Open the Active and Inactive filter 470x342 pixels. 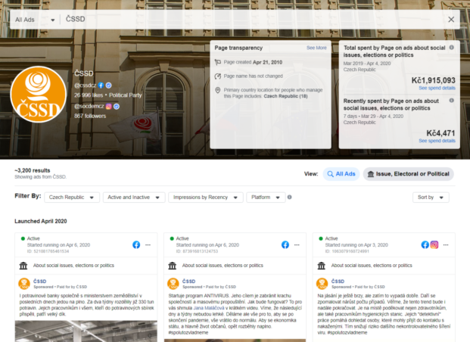point(134,197)
